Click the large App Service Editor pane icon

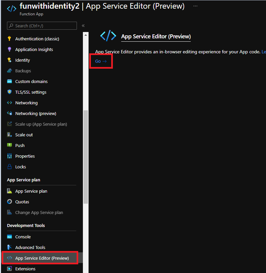[108, 36]
